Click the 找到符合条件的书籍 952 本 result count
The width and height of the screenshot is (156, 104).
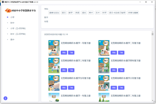point(56,34)
